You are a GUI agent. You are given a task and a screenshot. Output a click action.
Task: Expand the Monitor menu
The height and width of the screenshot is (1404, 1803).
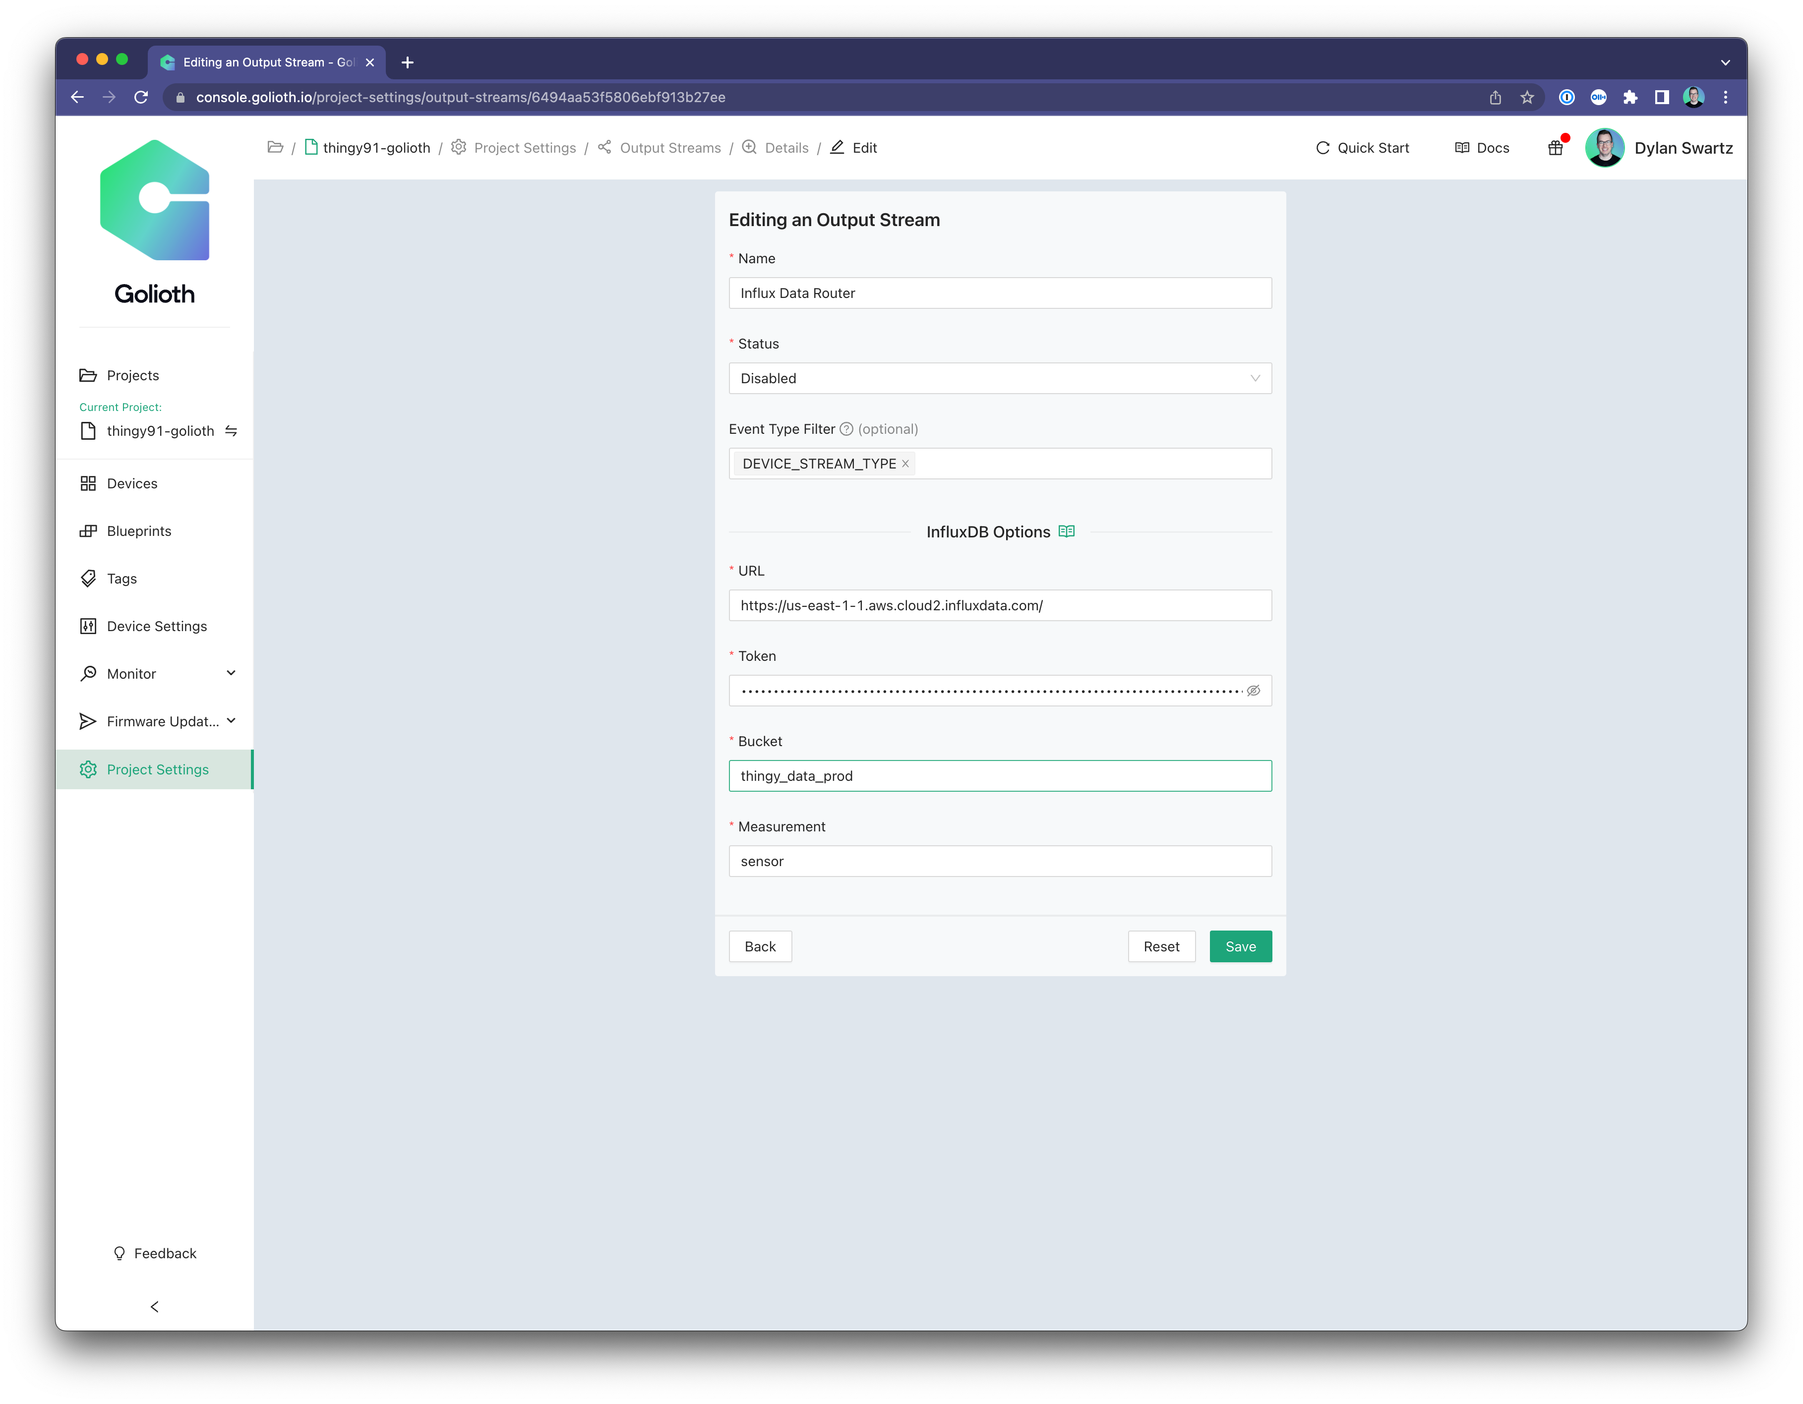coord(154,674)
